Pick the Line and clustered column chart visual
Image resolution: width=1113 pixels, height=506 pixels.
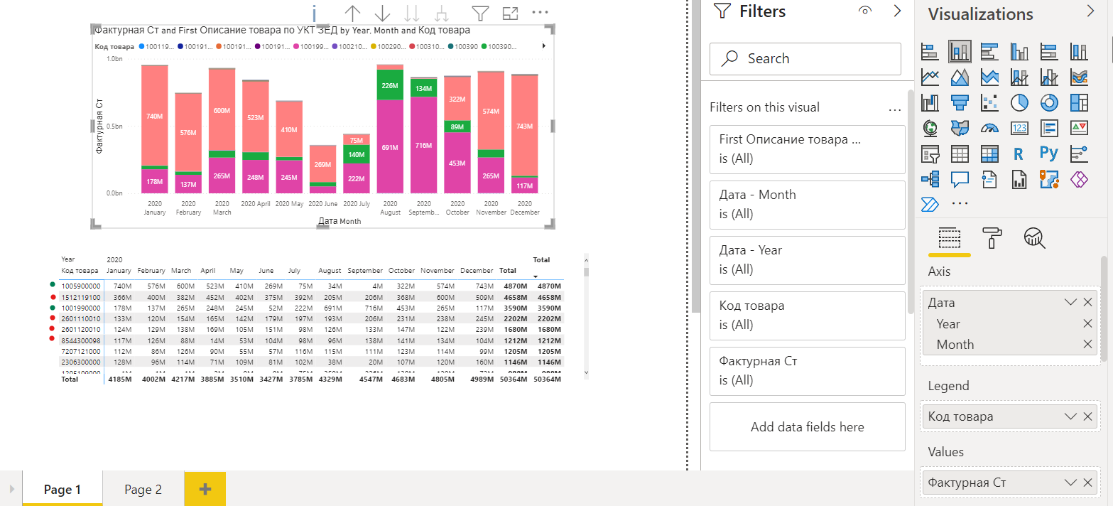click(x=1049, y=77)
